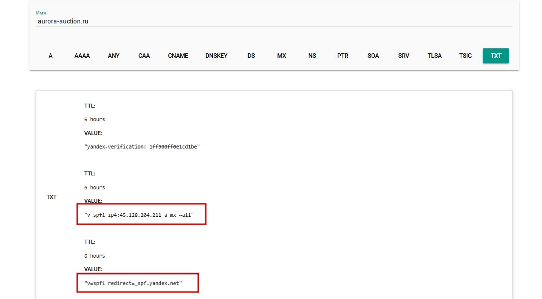Select the DNSKEY record type

pyautogui.click(x=216, y=56)
